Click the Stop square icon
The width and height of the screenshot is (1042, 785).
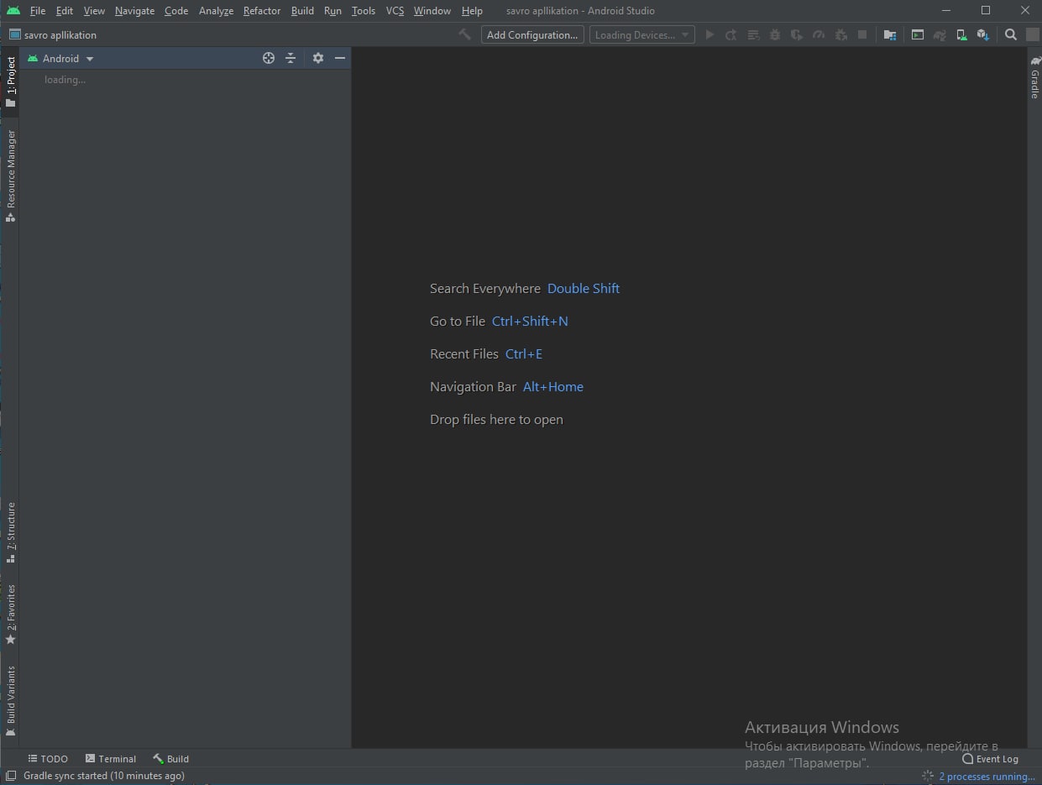coord(862,35)
